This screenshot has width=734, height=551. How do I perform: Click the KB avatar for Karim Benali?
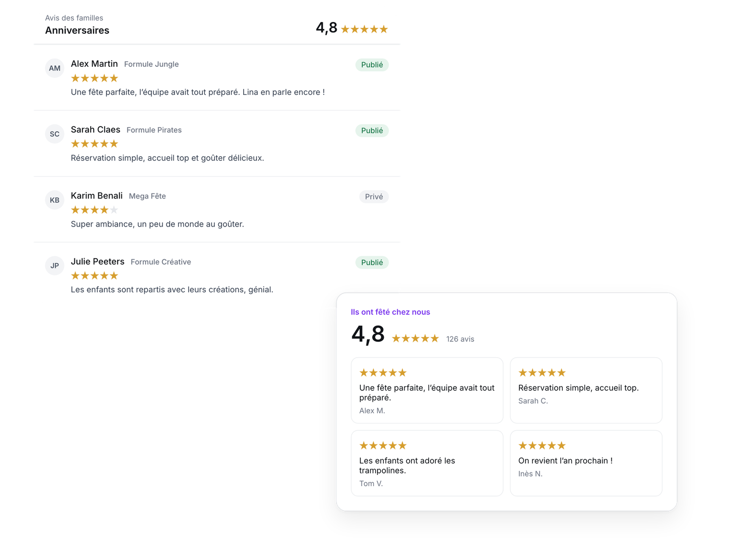(x=55, y=200)
